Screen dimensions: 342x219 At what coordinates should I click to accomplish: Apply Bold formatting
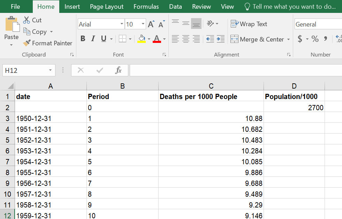pos(83,39)
